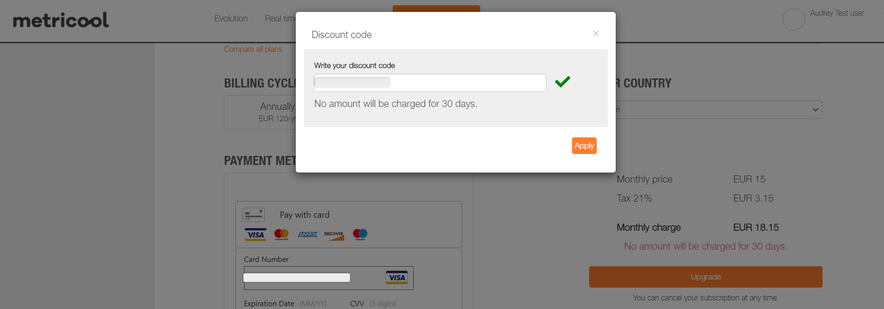
Task: Open Audrey Test user account menu
Action: 837,13
